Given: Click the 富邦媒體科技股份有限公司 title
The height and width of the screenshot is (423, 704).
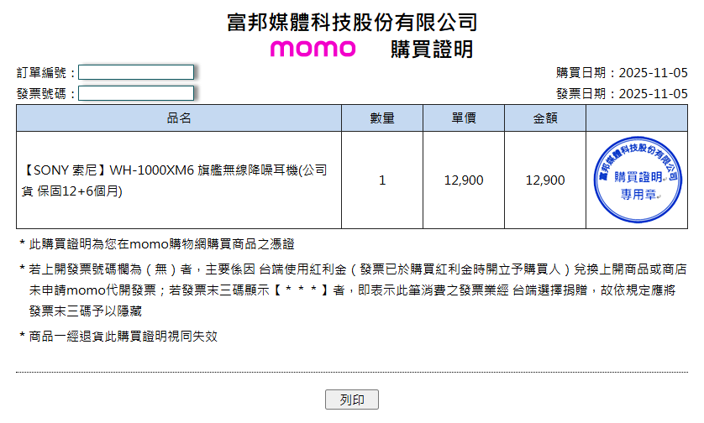Looking at the screenshot, I should (352, 22).
